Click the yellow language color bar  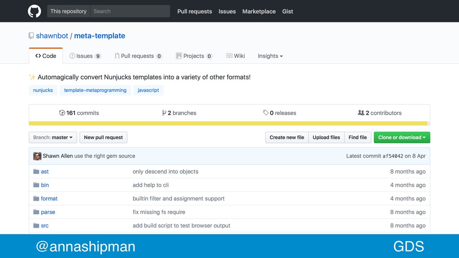pos(228,124)
